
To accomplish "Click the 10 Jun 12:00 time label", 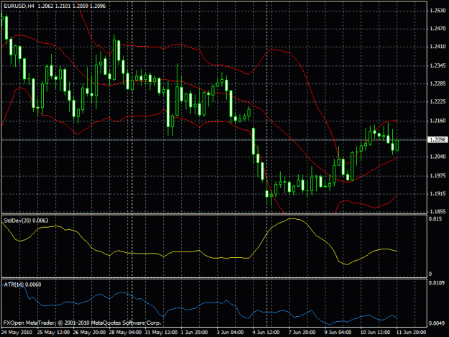I will click(375, 333).
